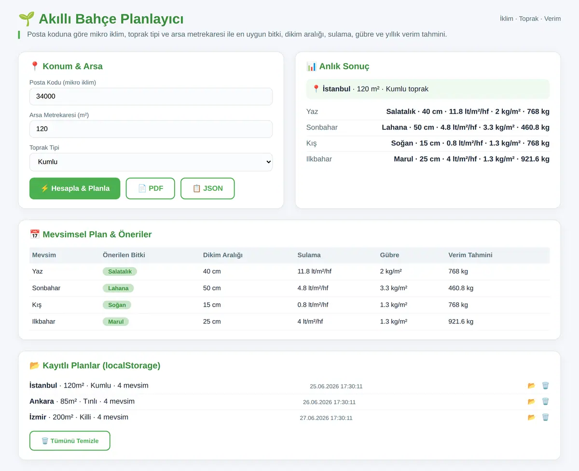Click the Dikim Aralığı column header
Image resolution: width=579 pixels, height=471 pixels.
pos(223,255)
